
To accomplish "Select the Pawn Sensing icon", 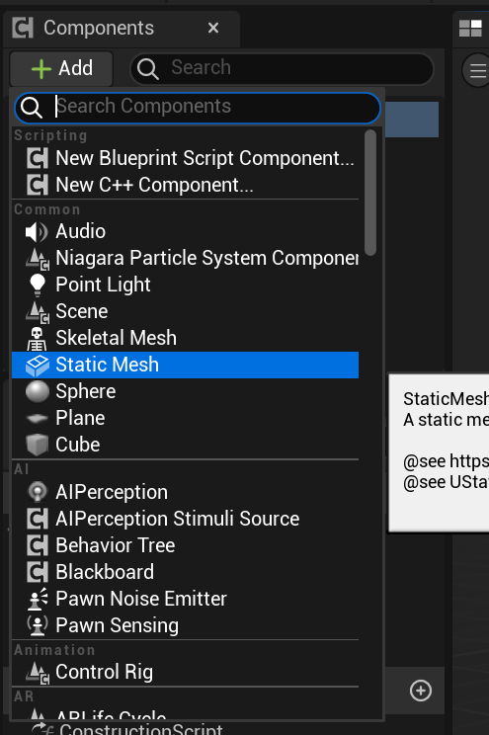I will click(37, 625).
